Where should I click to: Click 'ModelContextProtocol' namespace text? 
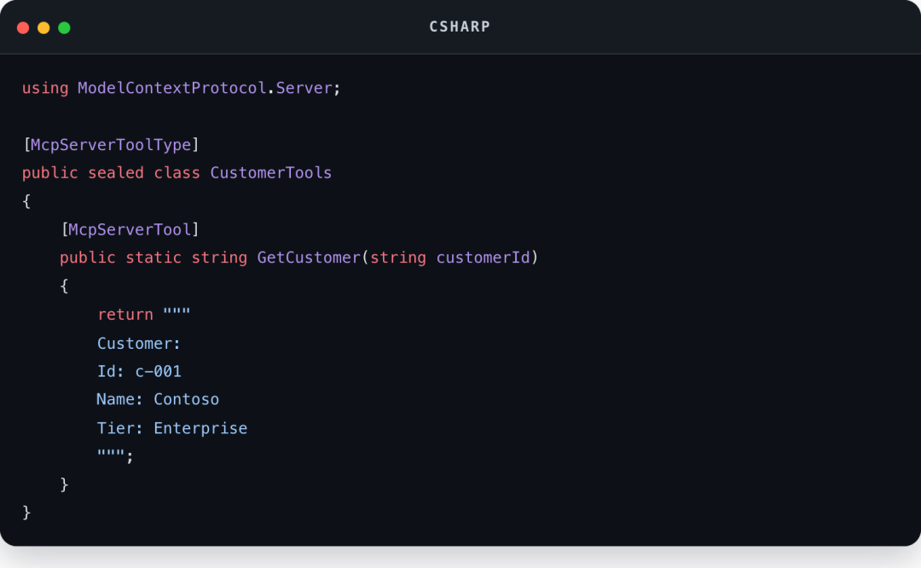(172, 88)
